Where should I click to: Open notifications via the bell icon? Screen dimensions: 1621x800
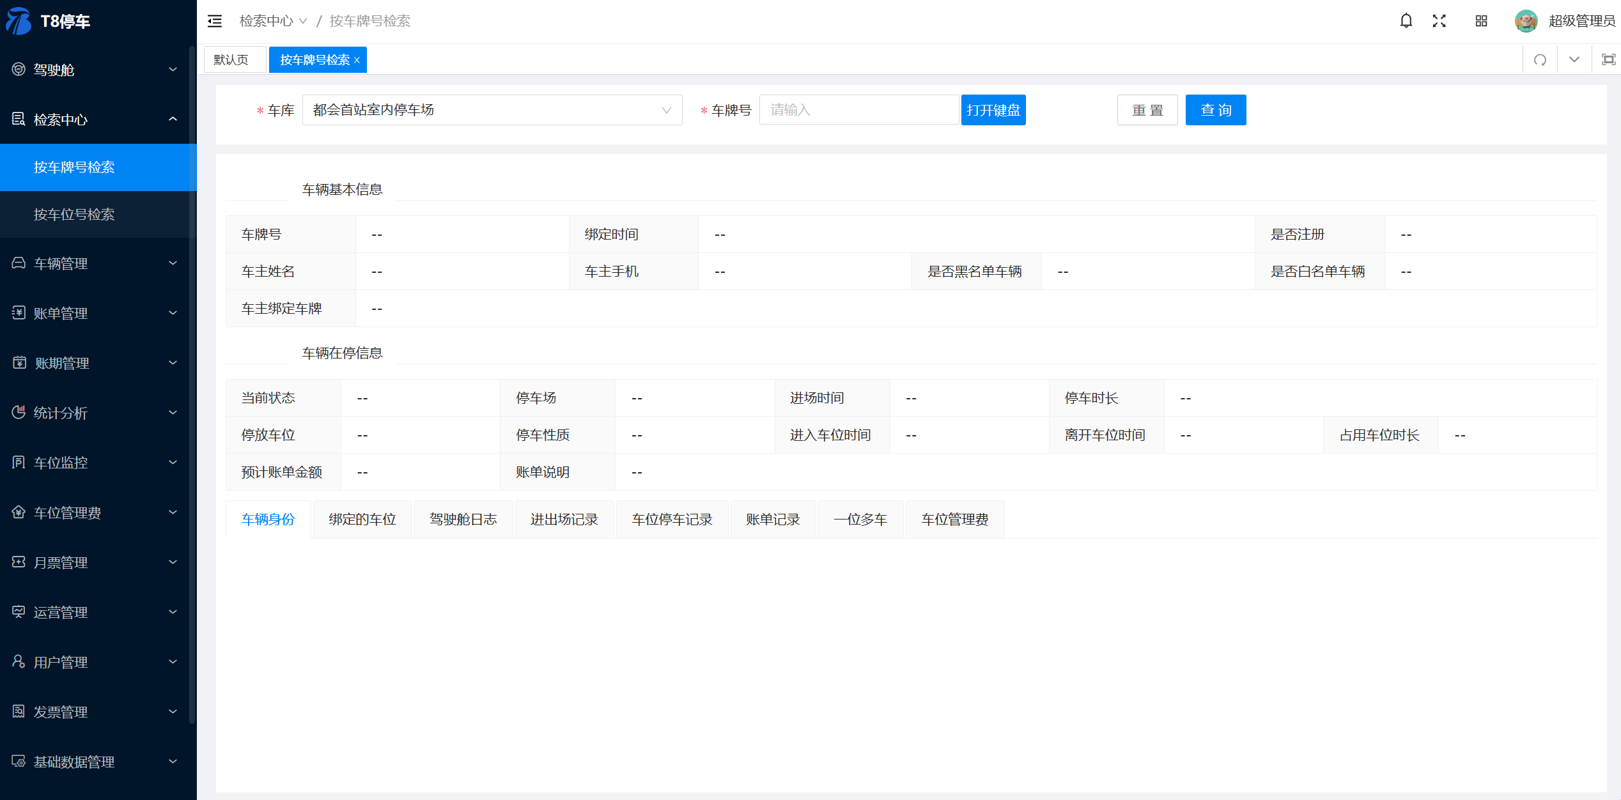click(1406, 21)
